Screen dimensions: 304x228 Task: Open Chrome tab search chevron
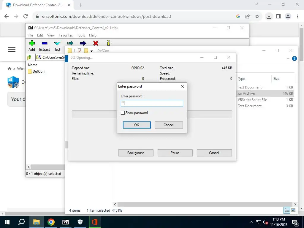pos(256,4)
